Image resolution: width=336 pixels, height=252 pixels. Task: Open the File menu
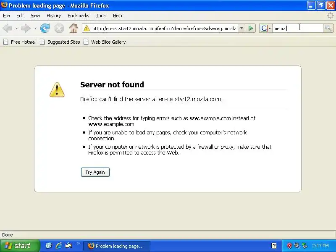(6, 16)
